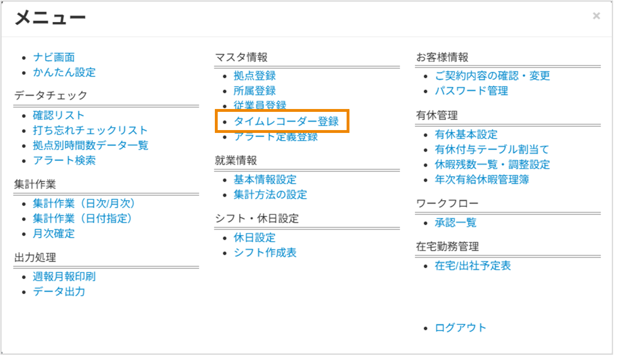Open データ出力
The image size is (617, 355).
click(x=59, y=291)
